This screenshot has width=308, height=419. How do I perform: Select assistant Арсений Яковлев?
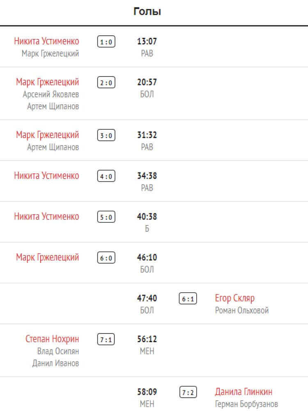pos(51,94)
